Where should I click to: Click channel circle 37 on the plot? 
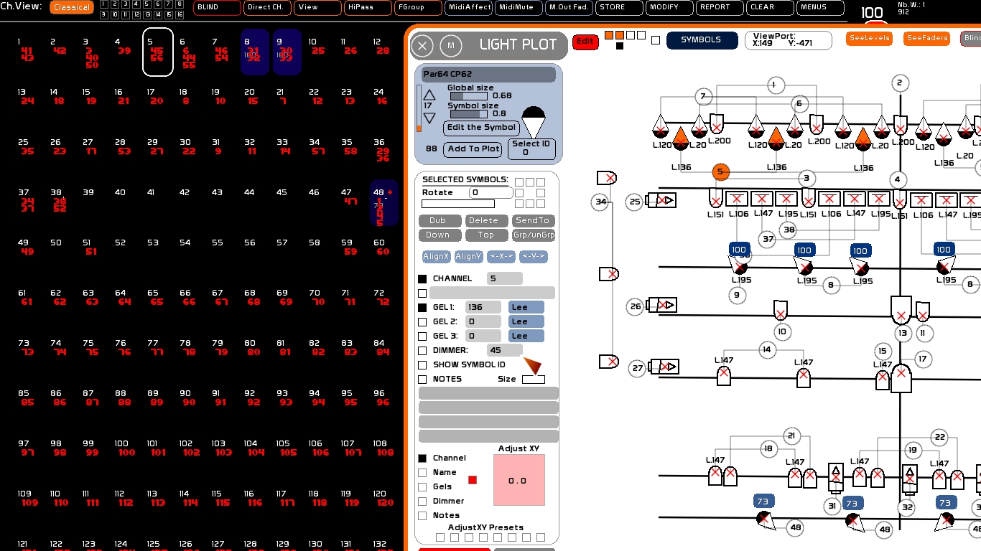768,239
